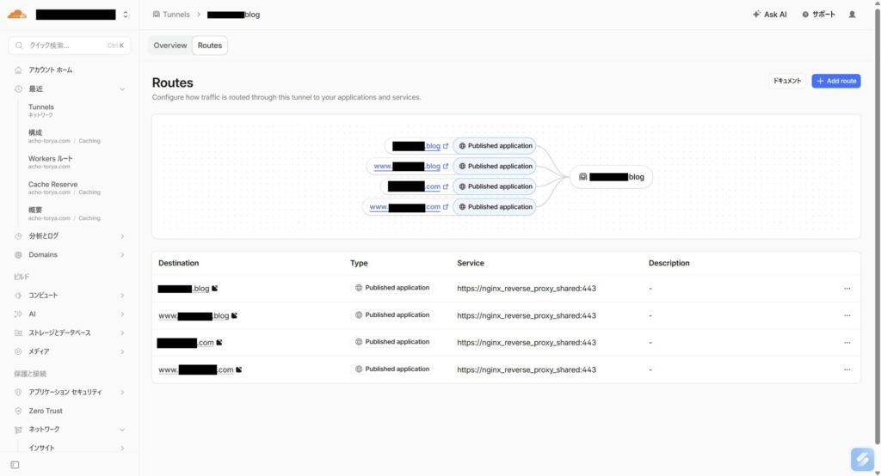Collapse the 最近 section chevron

point(122,89)
